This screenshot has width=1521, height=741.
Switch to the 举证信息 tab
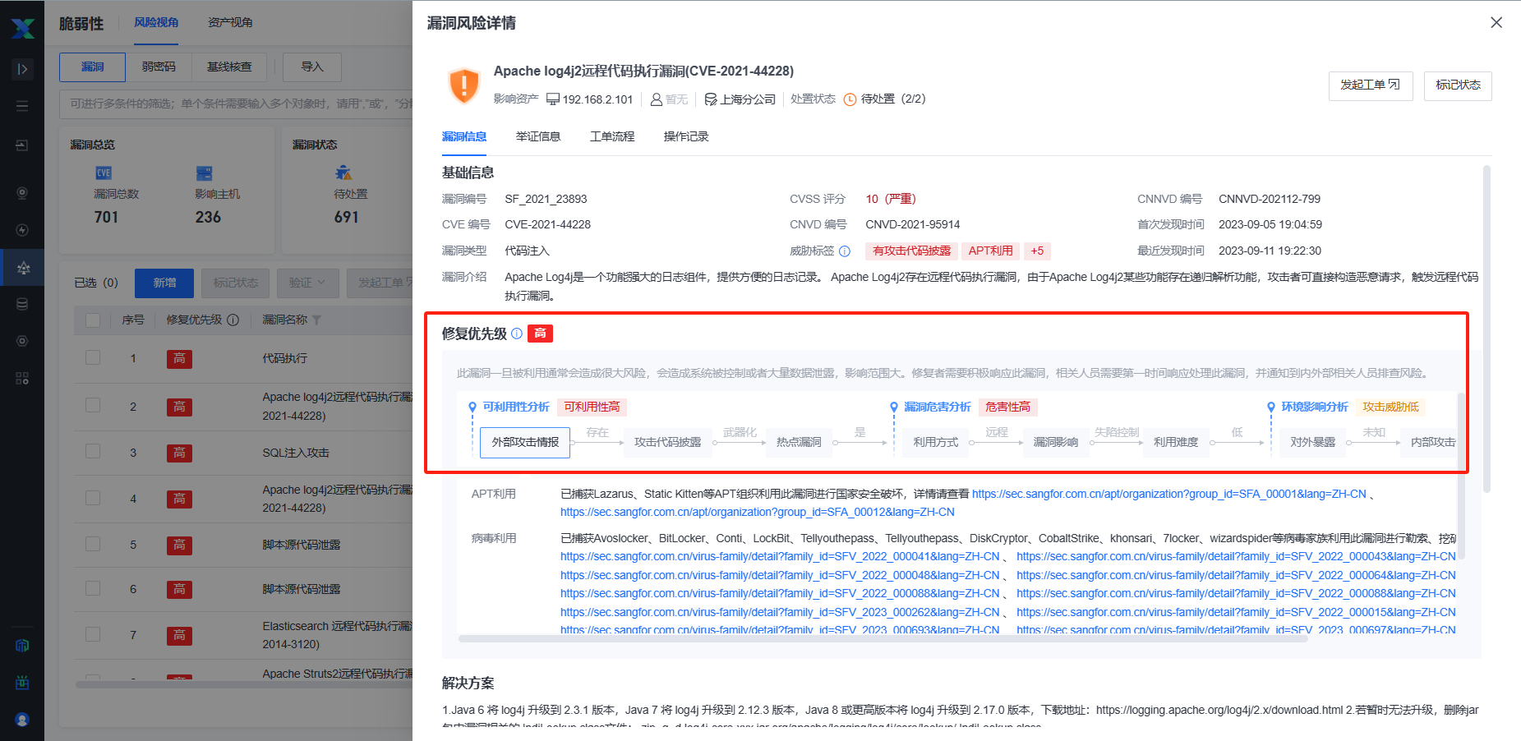[537, 136]
